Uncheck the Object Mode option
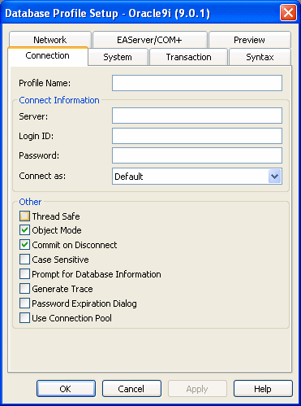The height and width of the screenshot is (406, 301). coord(24,230)
